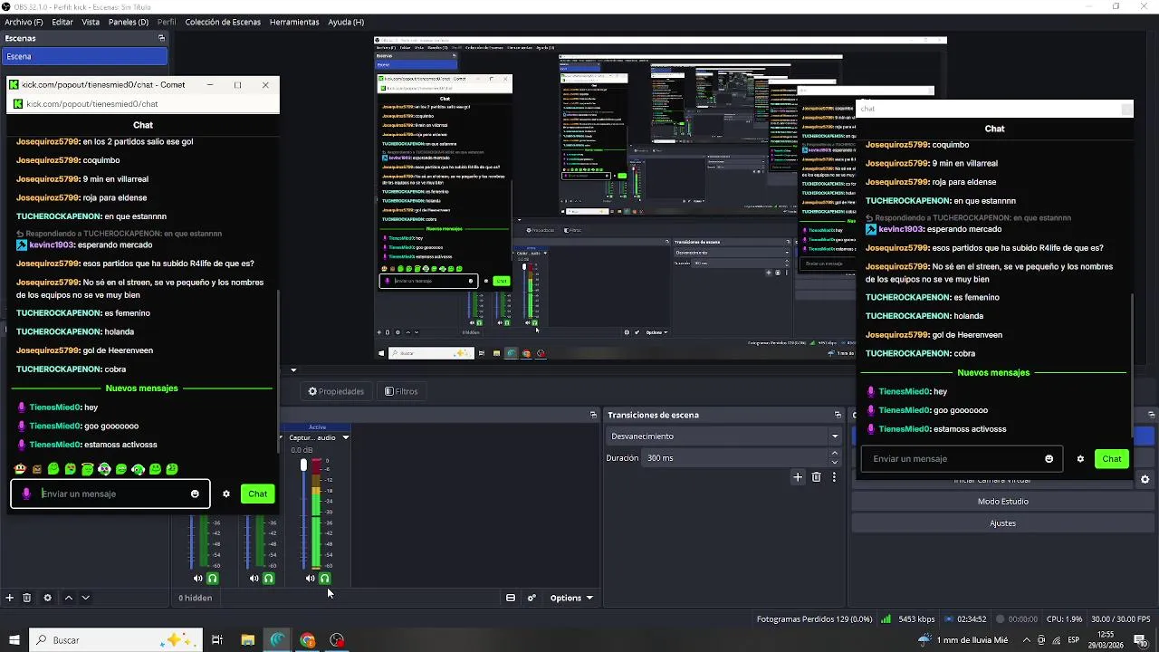Open Windows Task View
The width and height of the screenshot is (1159, 652).
click(217, 640)
